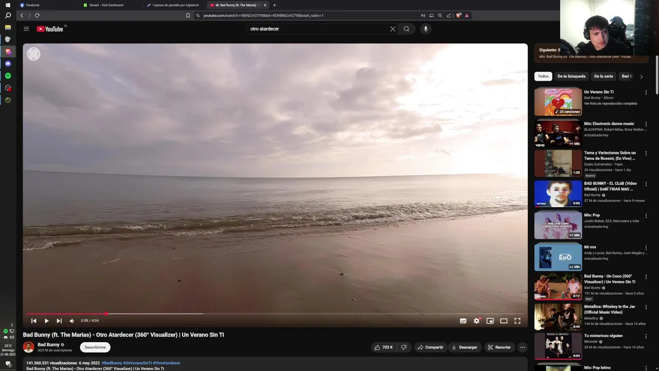
Task: Open the #BadBunny hashtag link
Action: point(112,363)
